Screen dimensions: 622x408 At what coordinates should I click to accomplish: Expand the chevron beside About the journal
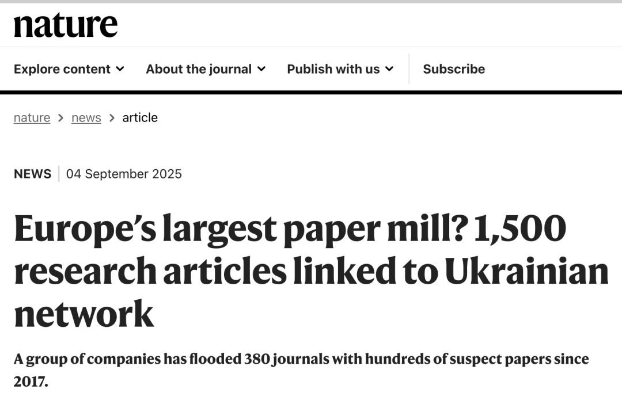(x=261, y=69)
